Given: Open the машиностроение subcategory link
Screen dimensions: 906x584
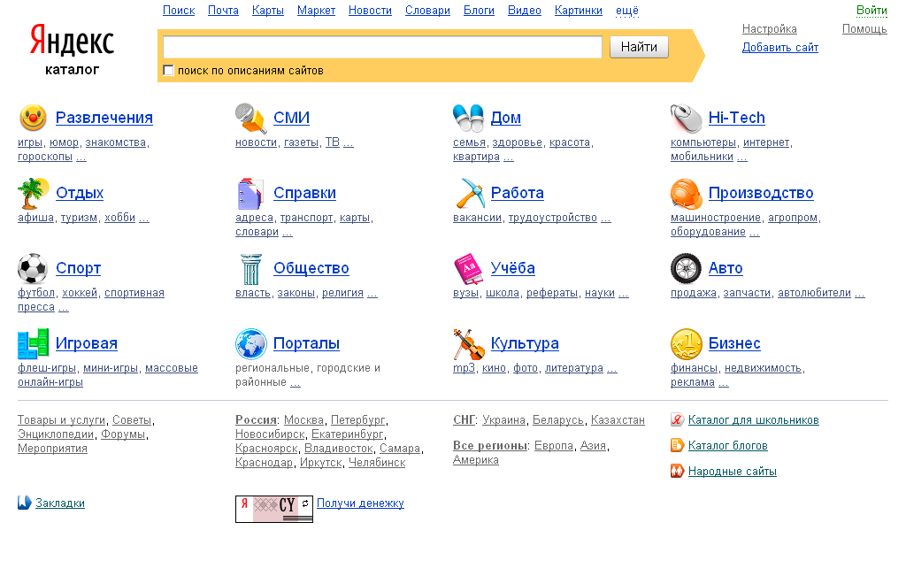Looking at the screenshot, I should (715, 218).
